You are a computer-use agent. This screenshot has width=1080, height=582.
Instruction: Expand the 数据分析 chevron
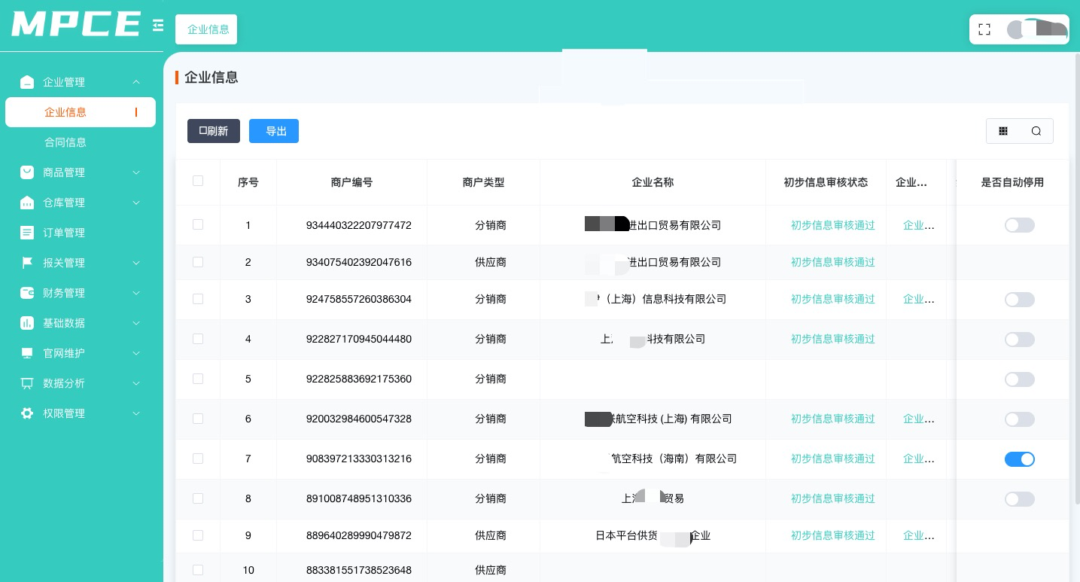(x=136, y=383)
